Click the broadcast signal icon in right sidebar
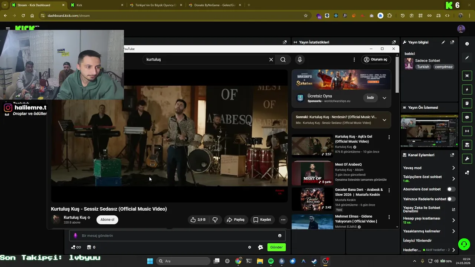Screen dimensions: 475x267 click(467, 131)
